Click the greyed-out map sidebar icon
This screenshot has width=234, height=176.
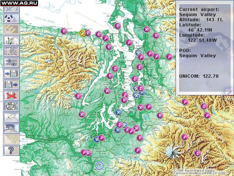11,139
